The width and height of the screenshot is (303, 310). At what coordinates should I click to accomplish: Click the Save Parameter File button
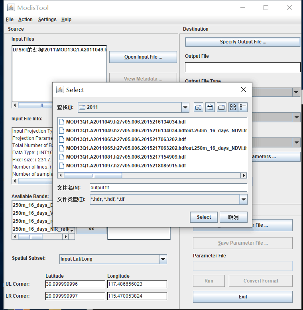(x=243, y=243)
